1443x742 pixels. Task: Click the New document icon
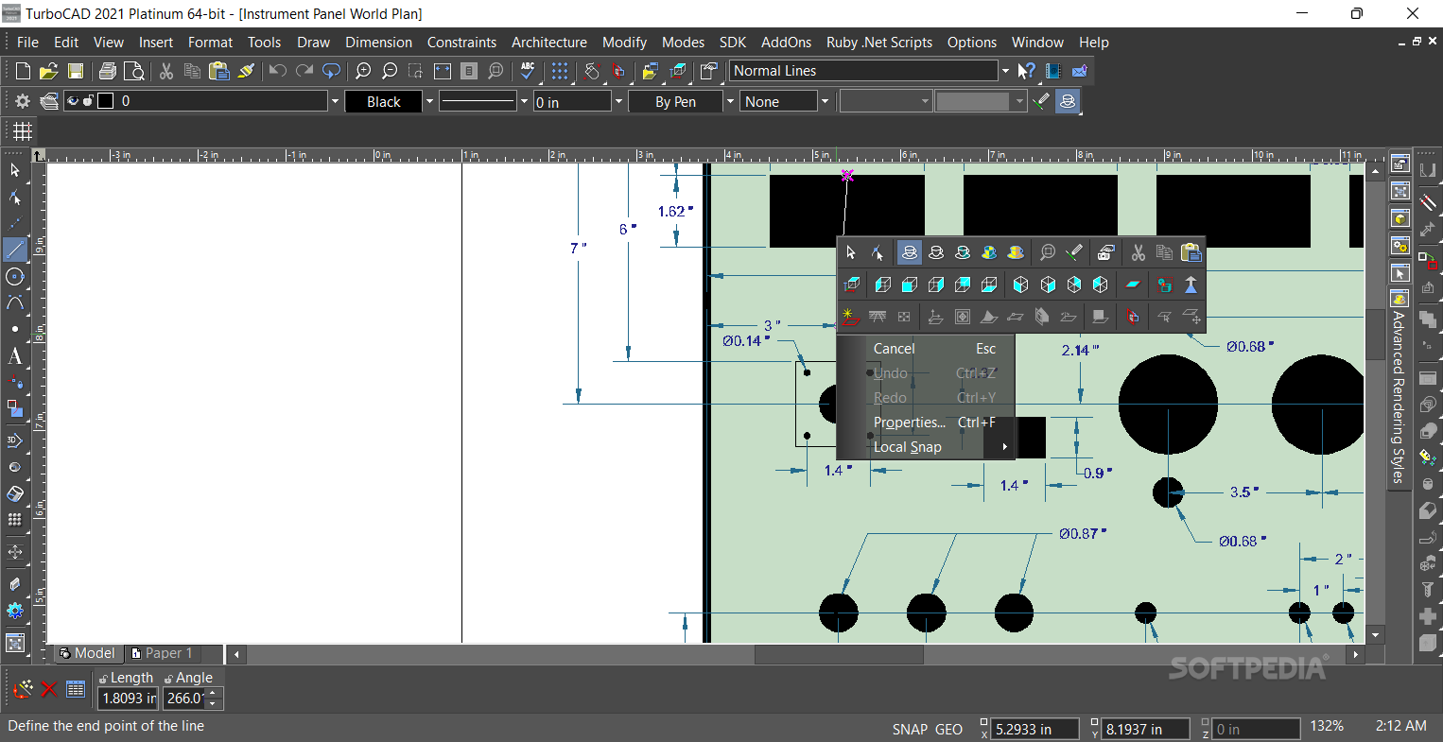pyautogui.click(x=23, y=71)
